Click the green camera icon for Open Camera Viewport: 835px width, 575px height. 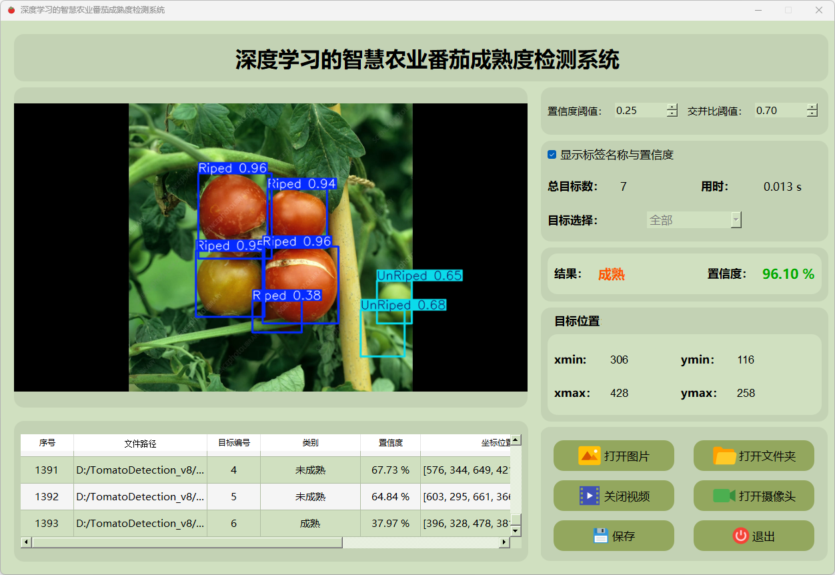click(x=724, y=496)
